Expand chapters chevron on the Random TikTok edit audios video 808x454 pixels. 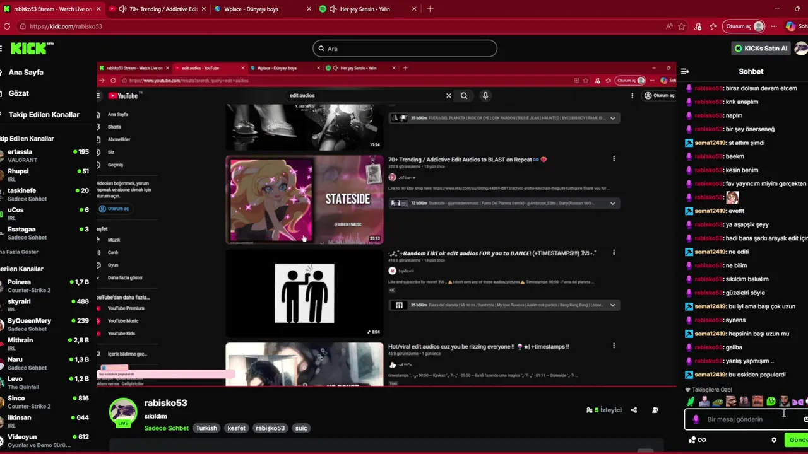(x=612, y=305)
